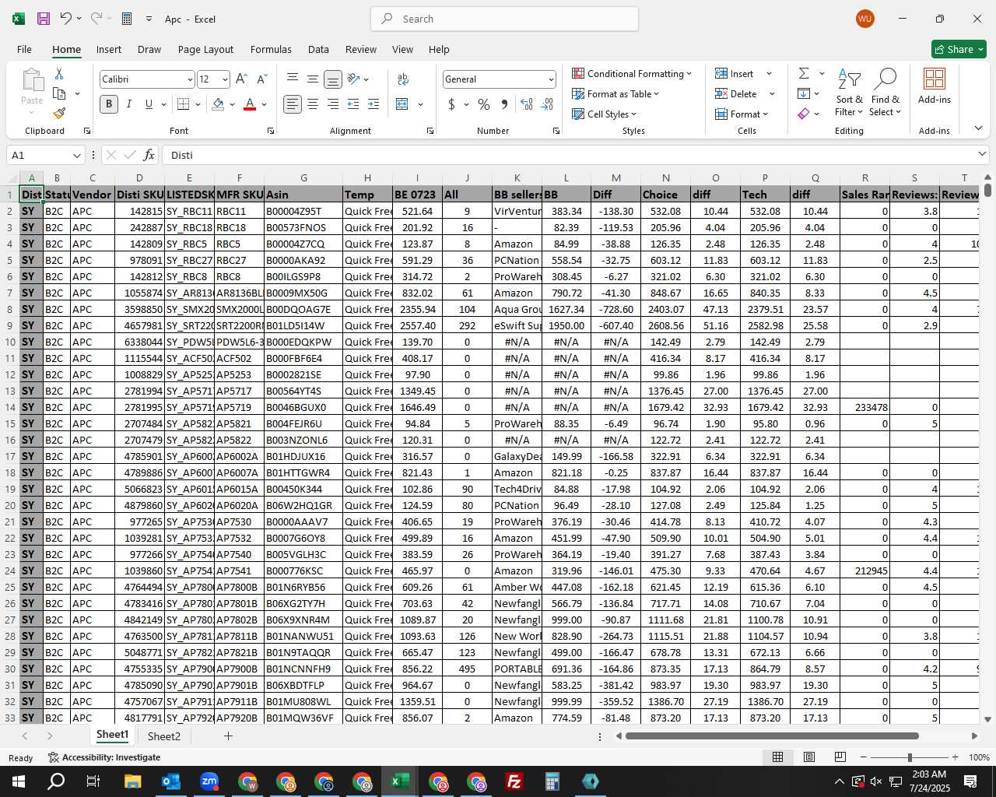Open the File menu

pyautogui.click(x=24, y=49)
